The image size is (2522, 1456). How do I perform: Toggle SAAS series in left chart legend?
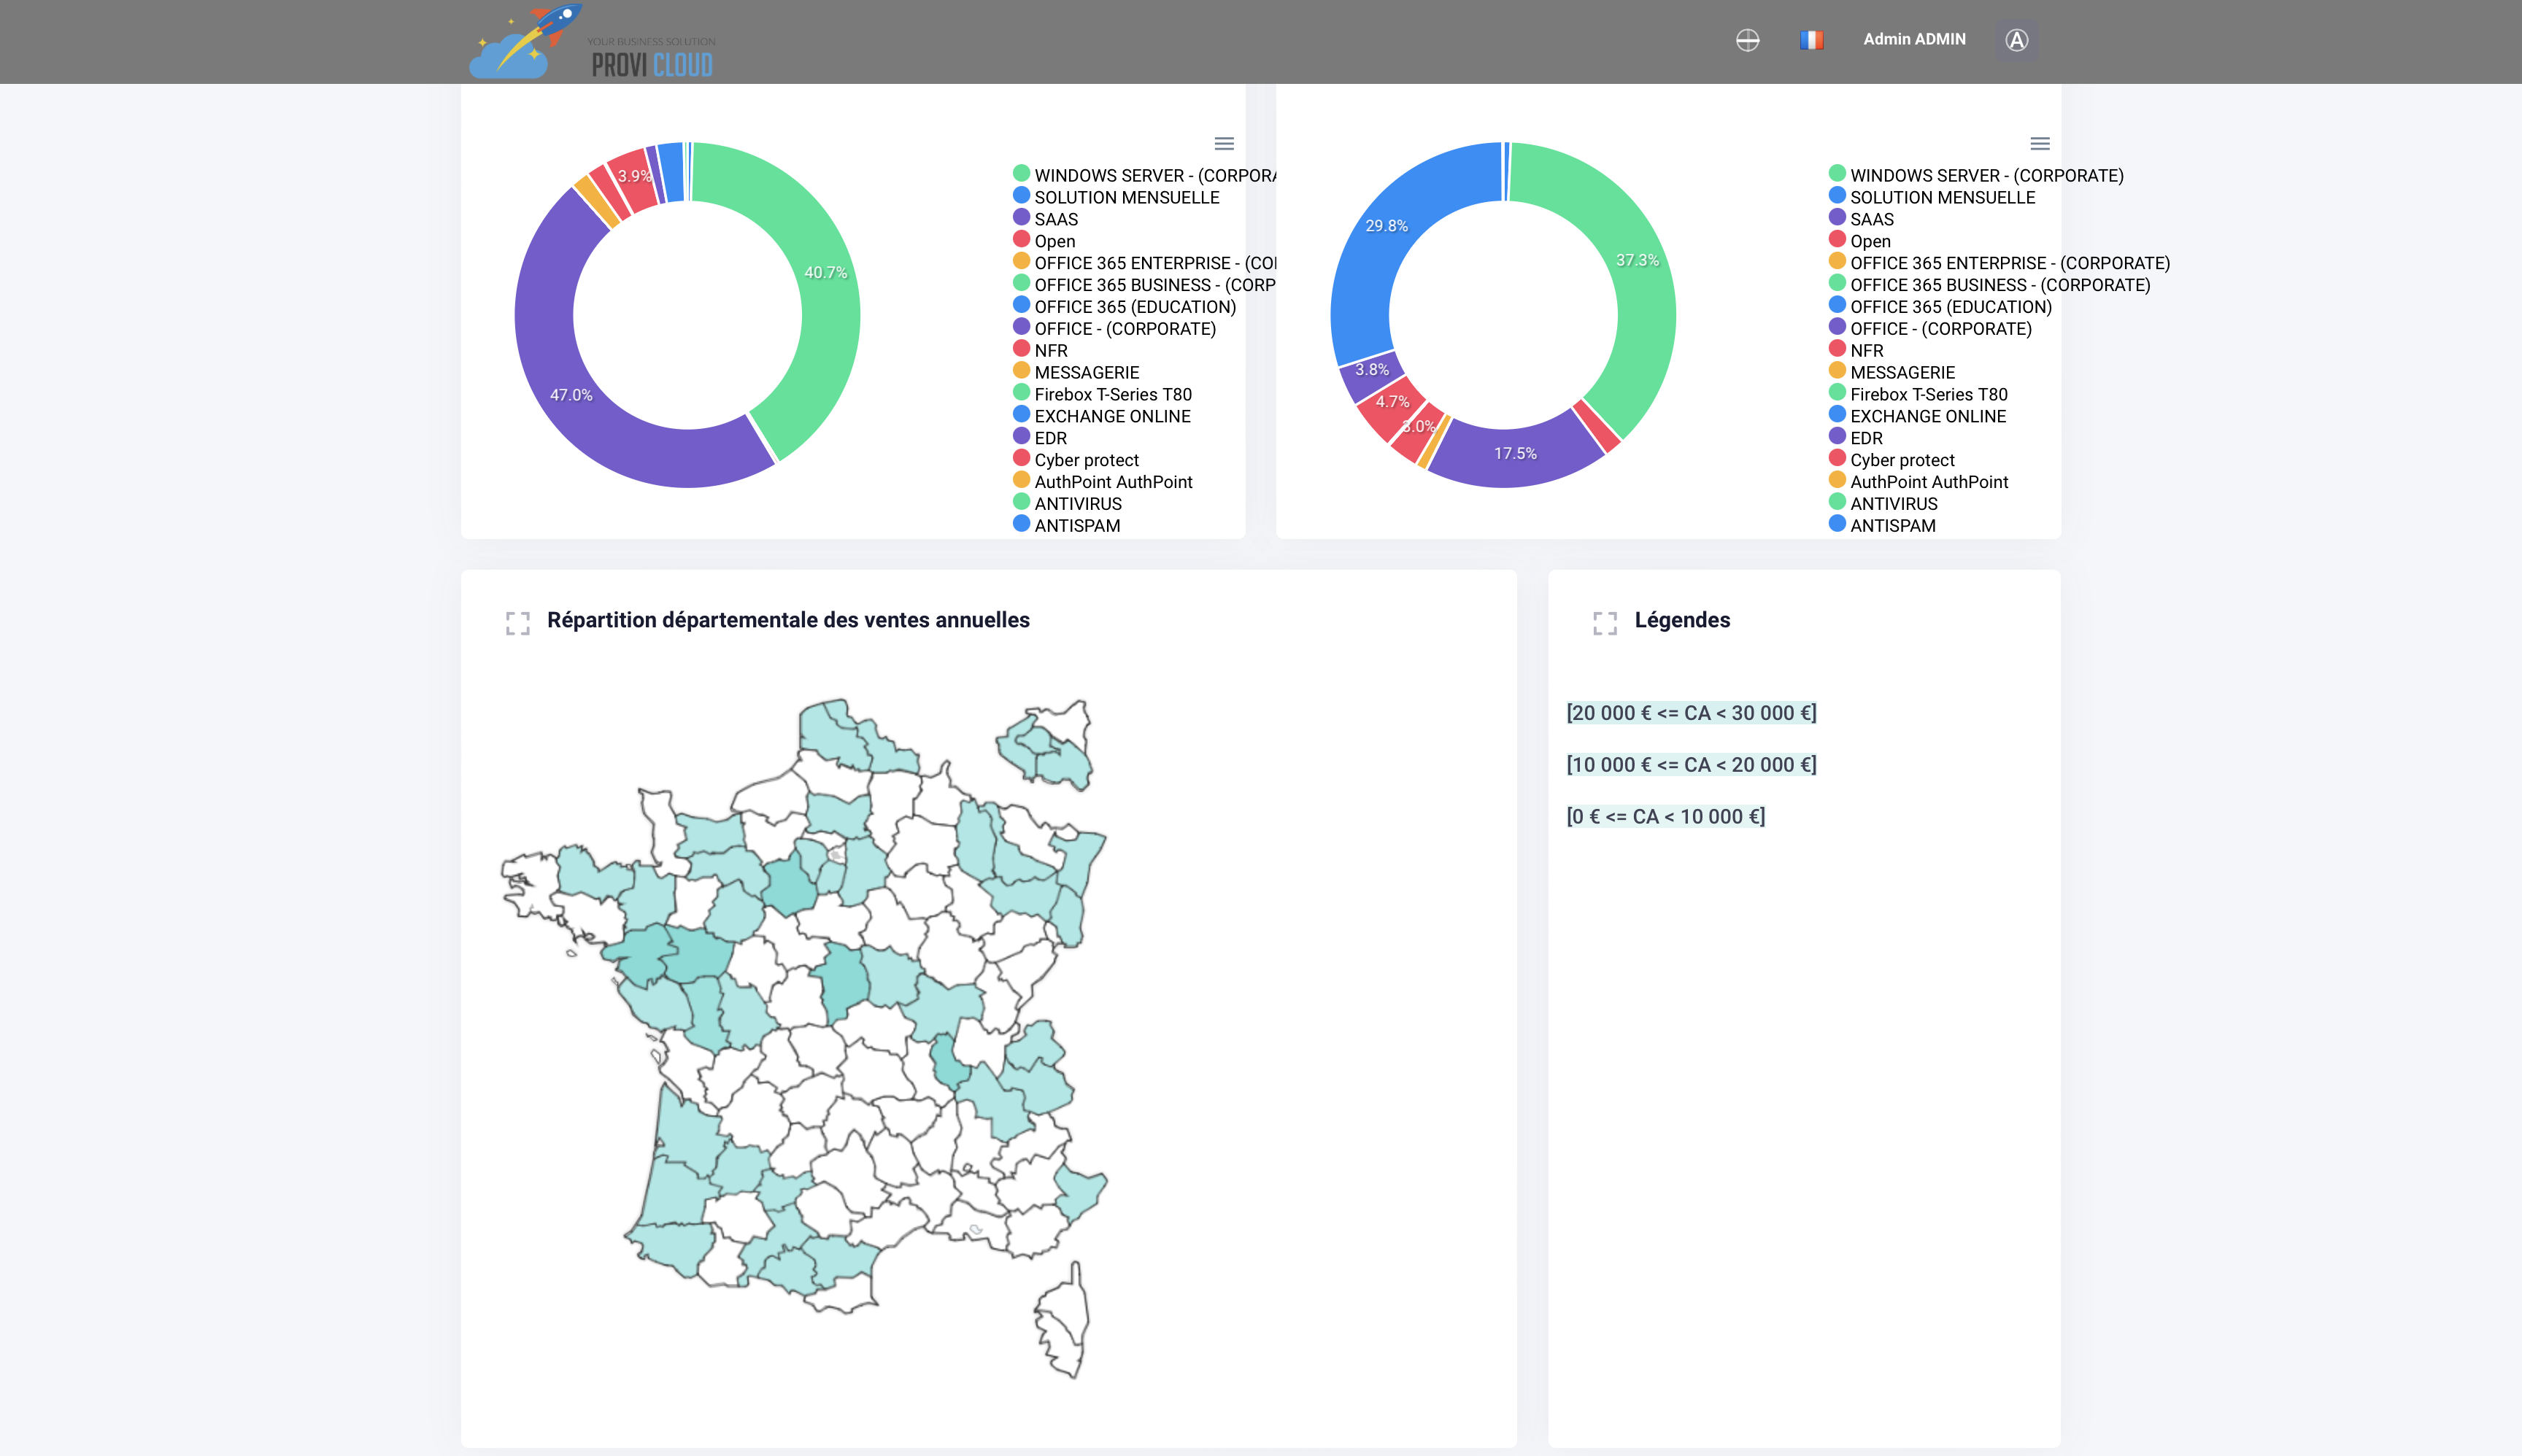click(1055, 219)
